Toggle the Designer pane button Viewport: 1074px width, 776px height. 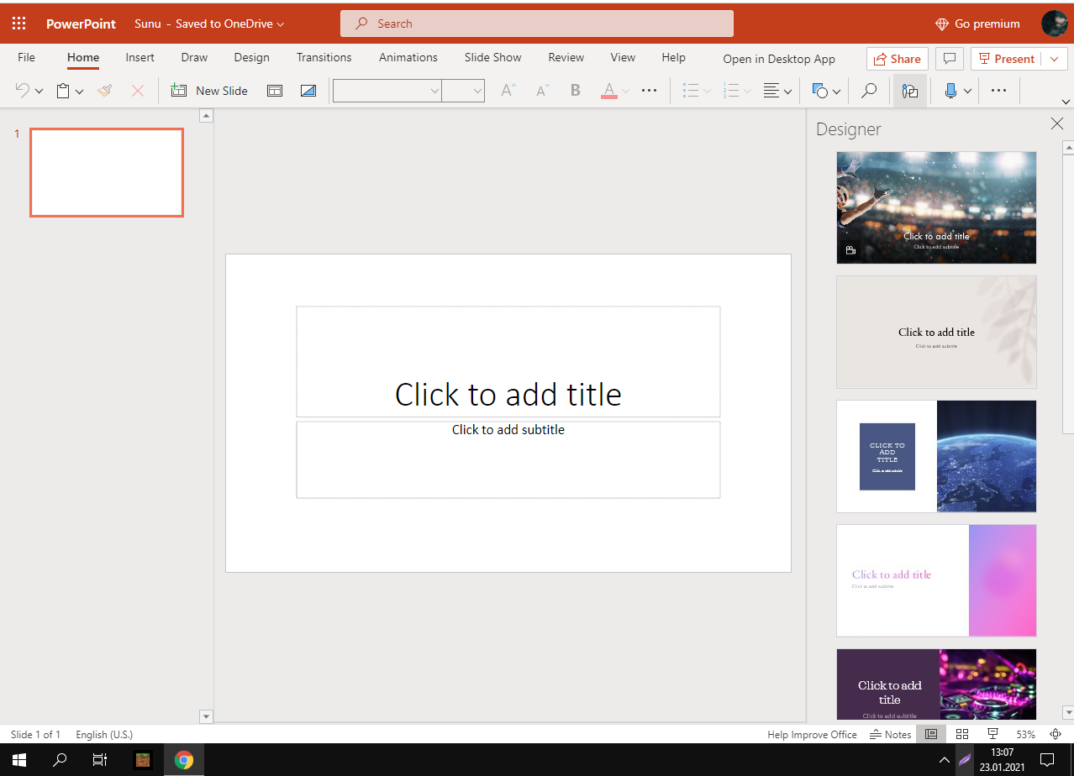pyautogui.click(x=909, y=91)
